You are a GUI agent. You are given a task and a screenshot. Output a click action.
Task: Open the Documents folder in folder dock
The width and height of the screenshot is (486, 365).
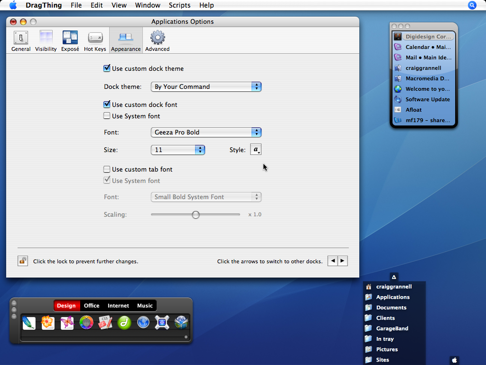(x=394, y=307)
